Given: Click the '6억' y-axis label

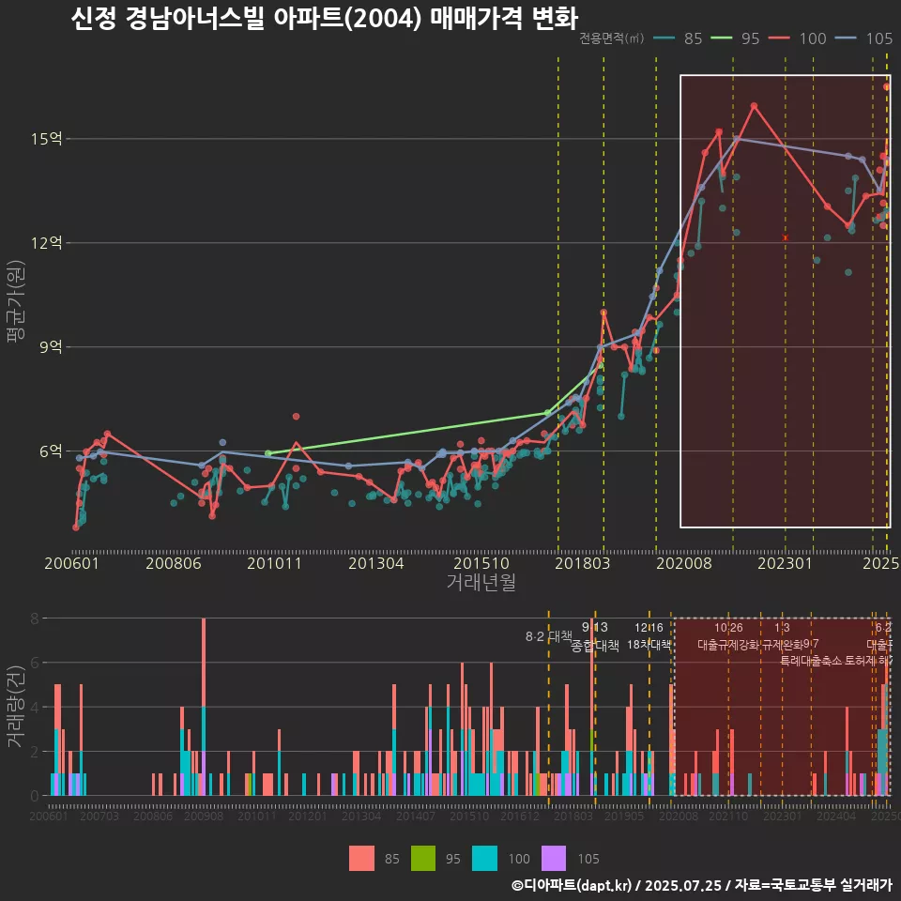Looking at the screenshot, I should coord(51,451).
